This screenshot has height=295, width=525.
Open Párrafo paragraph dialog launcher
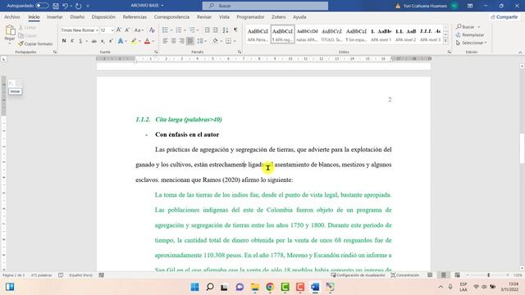pyautogui.click(x=240, y=52)
